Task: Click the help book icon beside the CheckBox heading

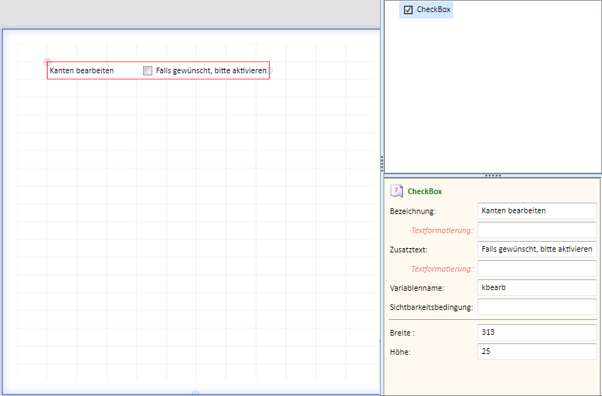Action: click(x=396, y=191)
